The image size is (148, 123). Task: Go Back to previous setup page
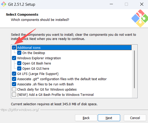86,118
